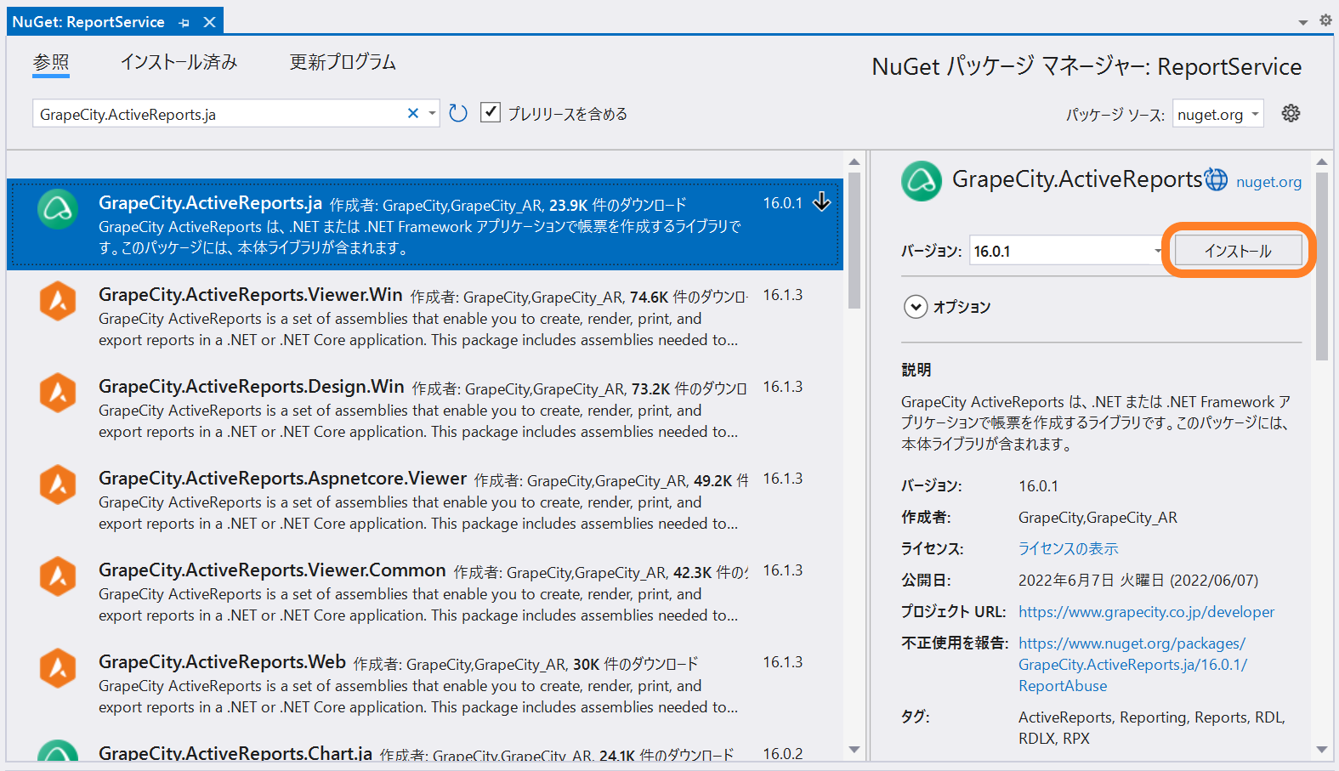Image resolution: width=1339 pixels, height=771 pixels.
Task: Open the search history dropdown arrow
Action: point(432,113)
